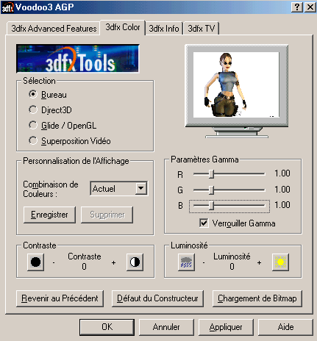Image resolution: width=317 pixels, height=341 pixels.
Task: Switch to the 3dfx Advanced Features tab
Action: click(x=54, y=29)
